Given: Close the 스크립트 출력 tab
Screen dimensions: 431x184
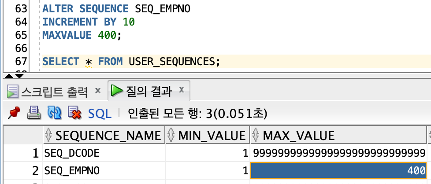Looking at the screenshot, I should pyautogui.click(x=97, y=90).
